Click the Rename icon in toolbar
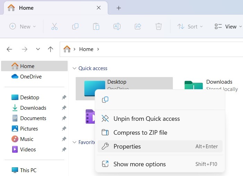 (117, 26)
